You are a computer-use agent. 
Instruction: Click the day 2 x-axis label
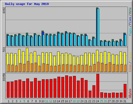(x=12, y=101)
